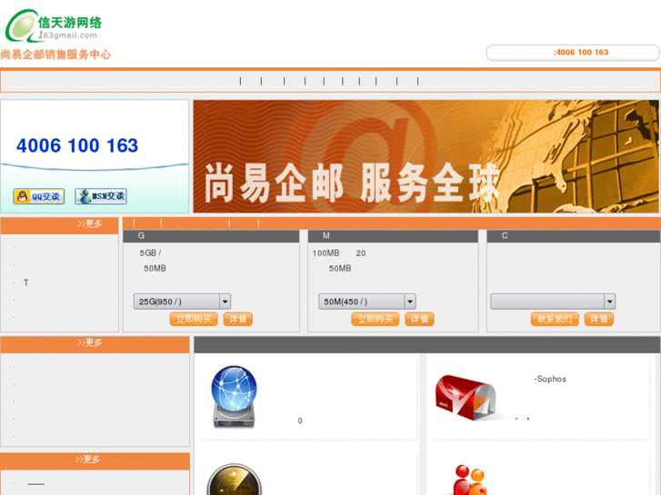Click the G plan header bar
This screenshot has width=661, height=495.
(211, 236)
